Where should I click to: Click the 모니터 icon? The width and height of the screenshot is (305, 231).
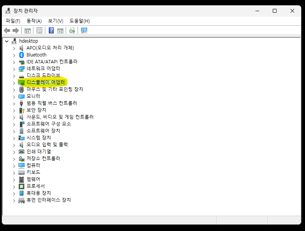(x=22, y=96)
